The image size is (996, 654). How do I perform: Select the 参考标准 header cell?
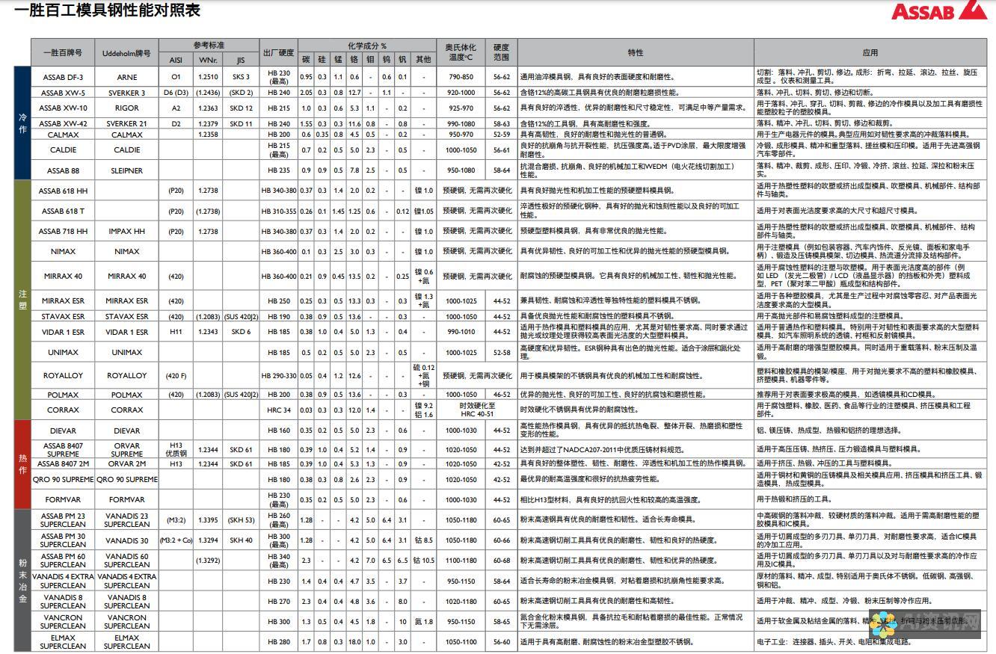pos(209,46)
